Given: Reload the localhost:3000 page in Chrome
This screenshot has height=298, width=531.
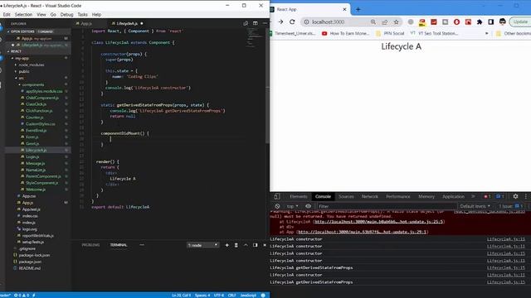Looking at the screenshot, I should pos(292,22).
